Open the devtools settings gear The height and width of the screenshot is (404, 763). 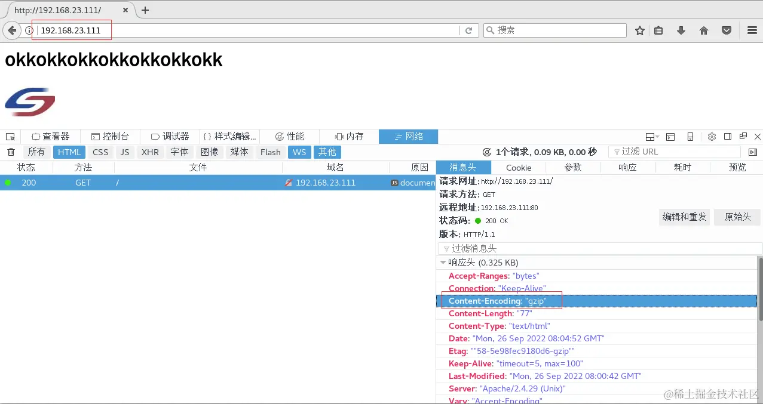pos(712,137)
